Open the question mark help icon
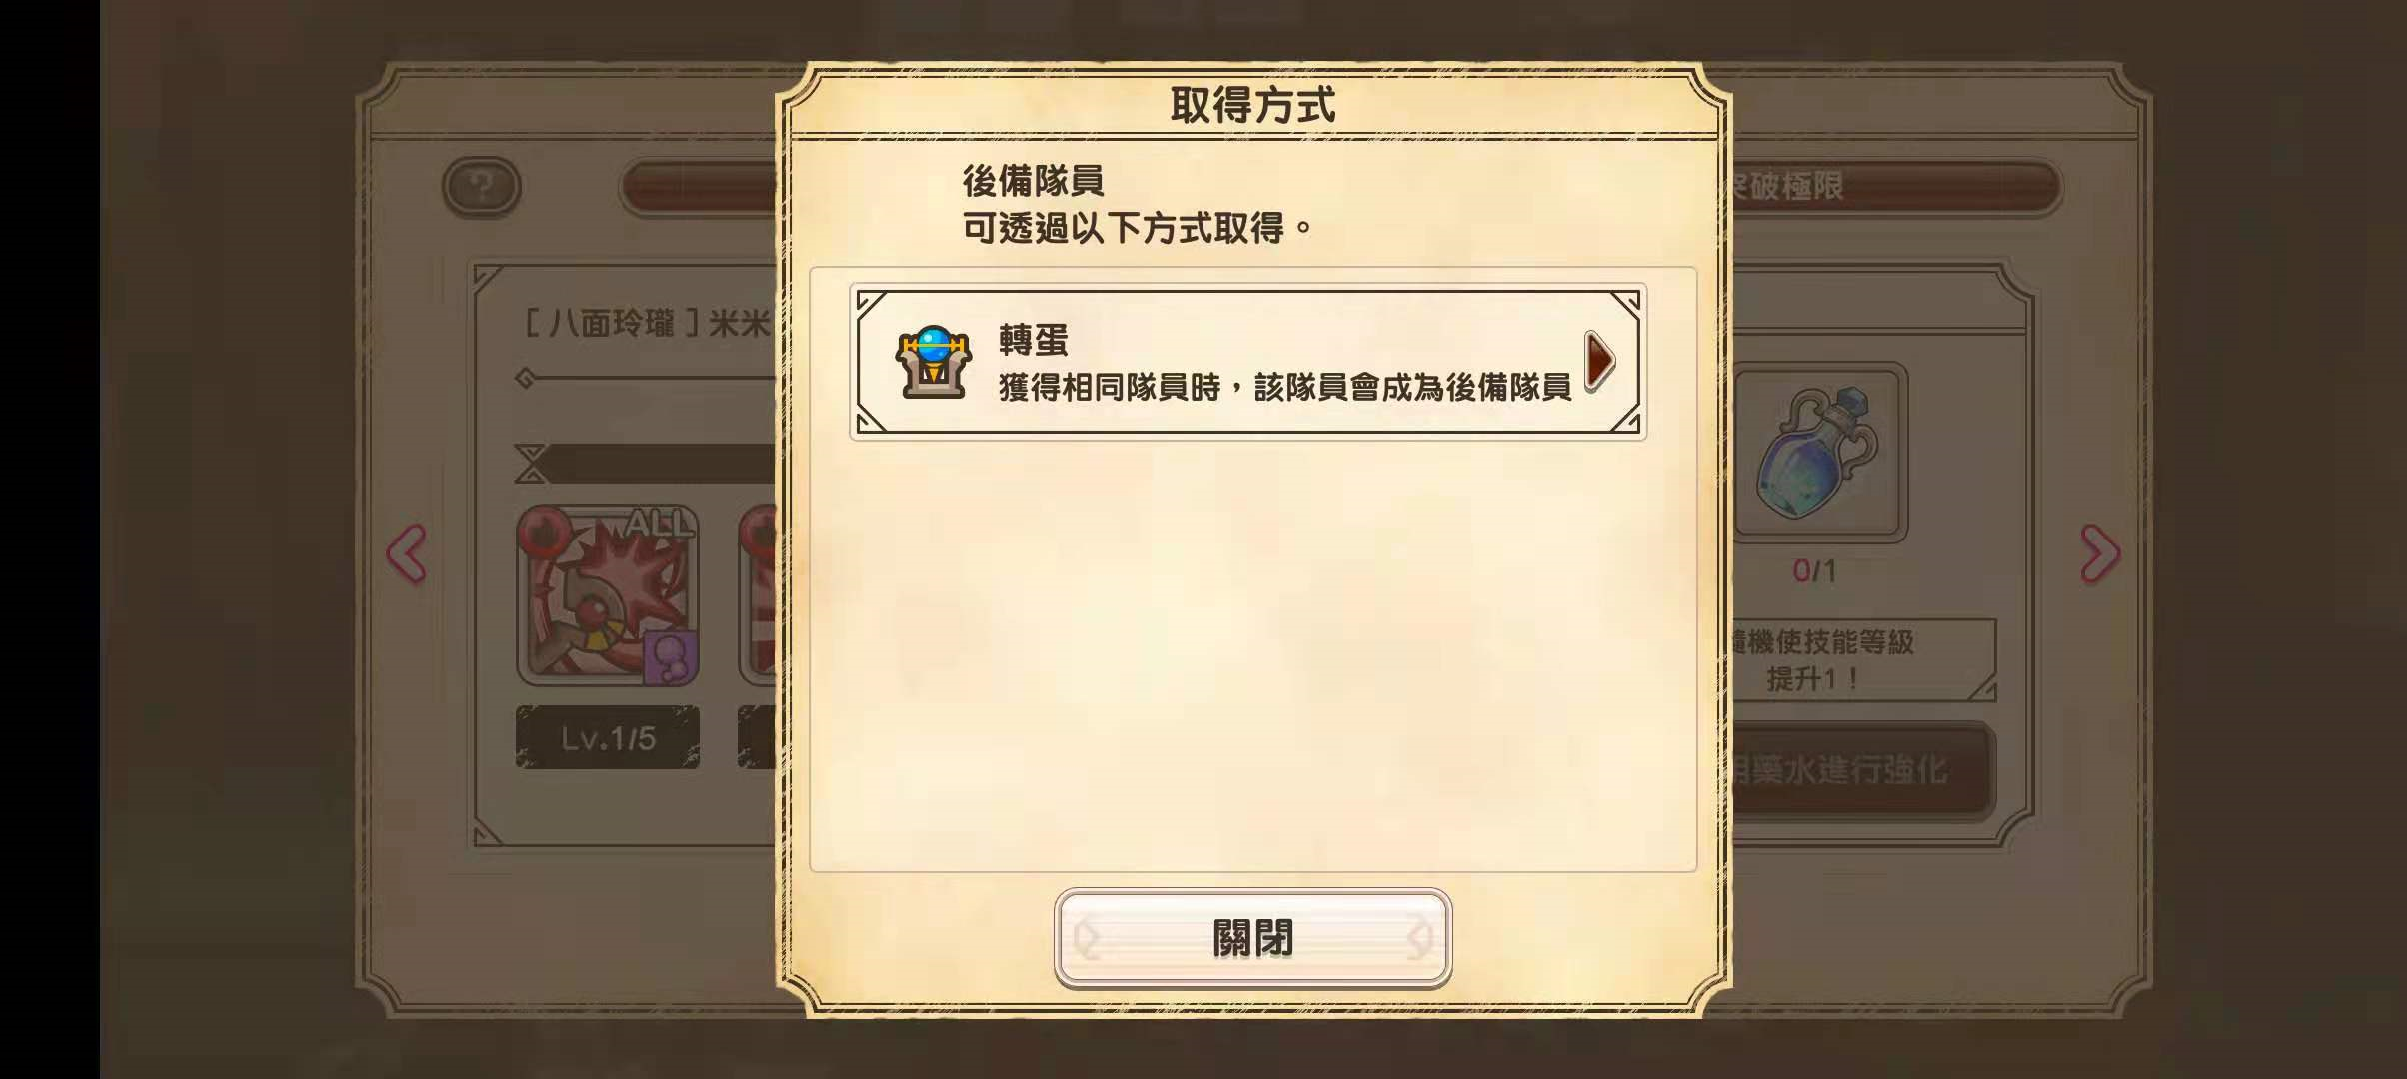Viewport: 2407px width, 1079px height. point(482,187)
